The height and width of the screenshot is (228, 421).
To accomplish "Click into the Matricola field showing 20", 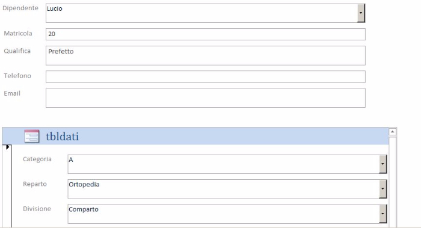I will pos(206,34).
